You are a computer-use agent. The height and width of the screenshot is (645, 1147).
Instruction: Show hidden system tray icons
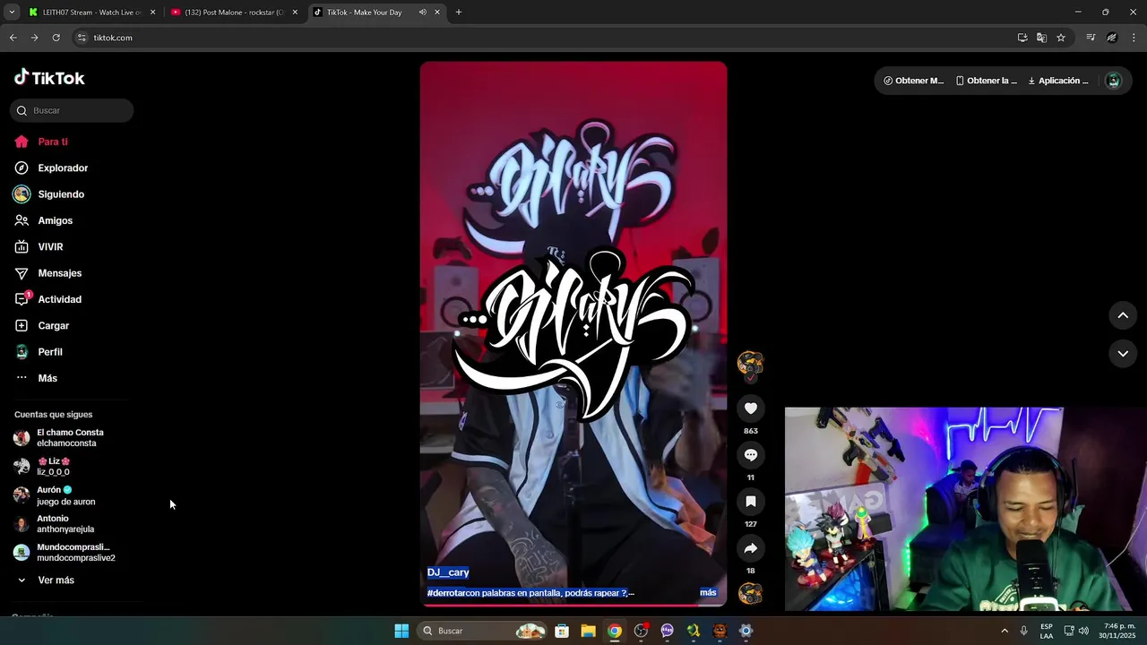click(1004, 631)
